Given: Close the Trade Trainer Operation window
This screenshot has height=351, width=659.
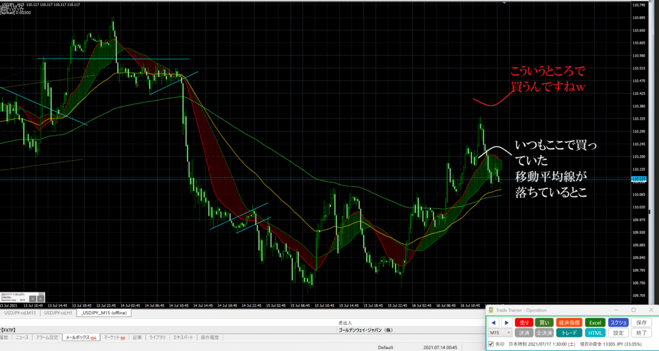Looking at the screenshot, I should 650,310.
